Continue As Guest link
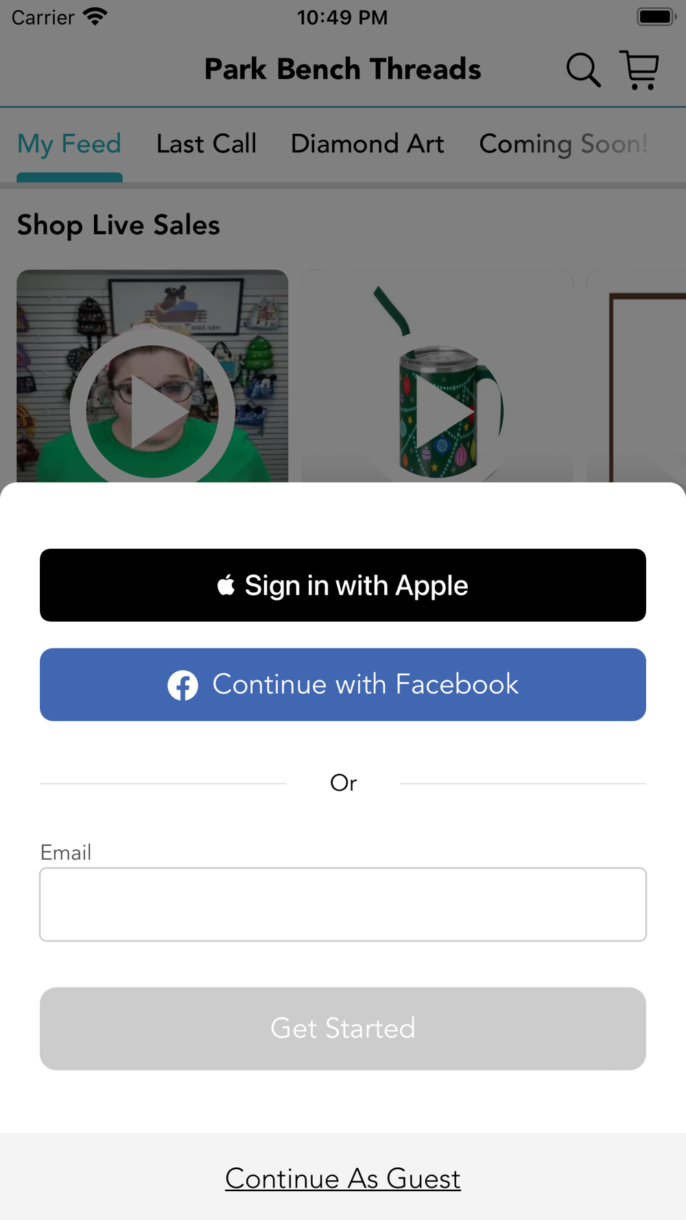This screenshot has width=686, height=1220. point(343,1179)
